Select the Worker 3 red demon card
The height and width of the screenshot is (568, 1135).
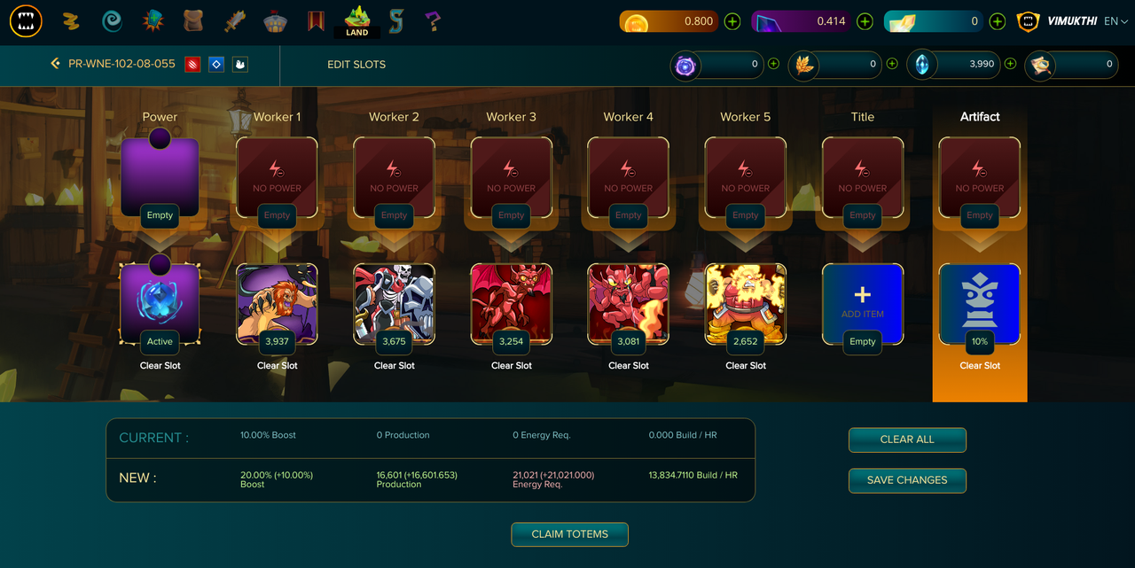[512, 304]
